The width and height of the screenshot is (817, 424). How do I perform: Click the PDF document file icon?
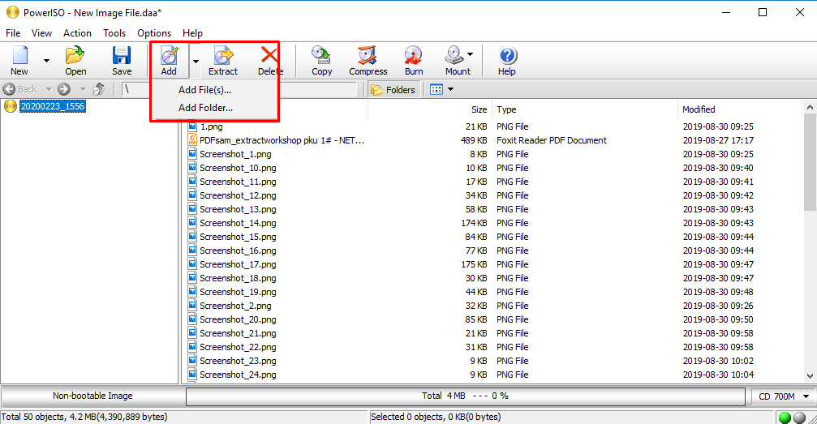(x=192, y=140)
